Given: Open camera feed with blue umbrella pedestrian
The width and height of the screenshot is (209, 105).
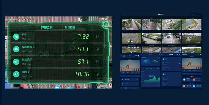Looking at the screenshot, I should point(152,24).
